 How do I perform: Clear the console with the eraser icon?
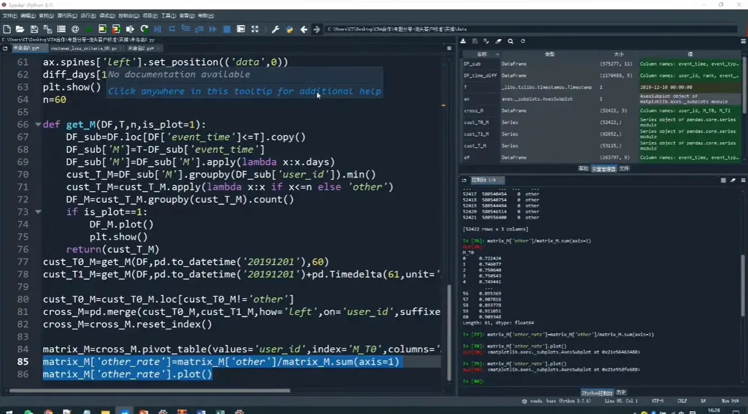click(733, 180)
